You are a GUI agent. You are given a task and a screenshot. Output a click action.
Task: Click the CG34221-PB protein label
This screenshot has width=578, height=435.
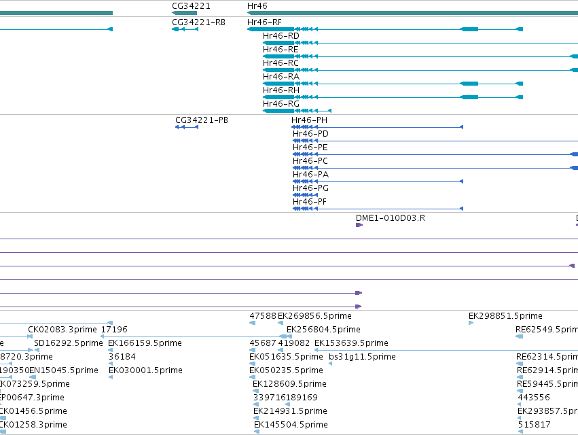pyautogui.click(x=202, y=120)
